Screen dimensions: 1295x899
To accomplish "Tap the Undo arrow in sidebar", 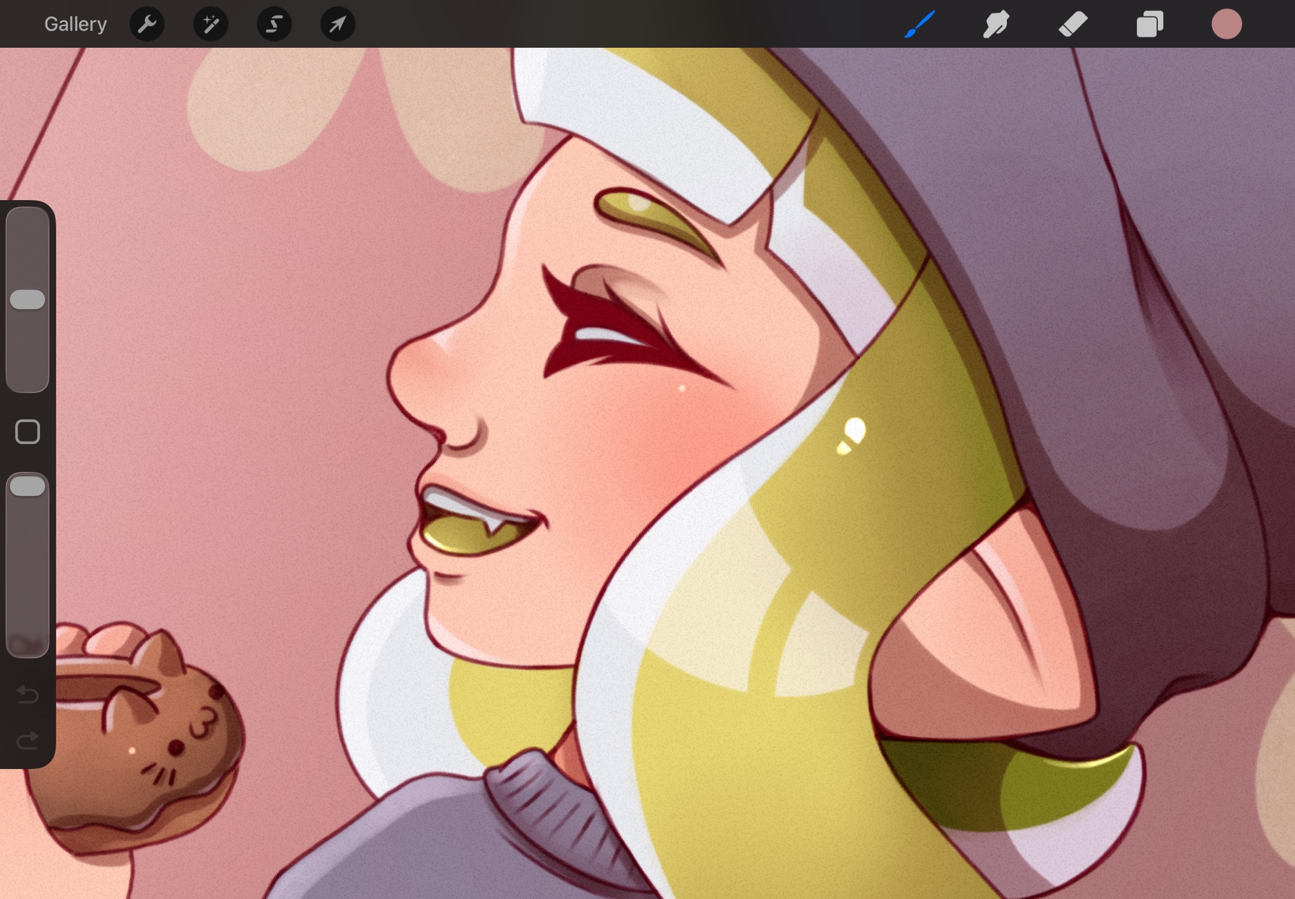I will (x=27, y=694).
